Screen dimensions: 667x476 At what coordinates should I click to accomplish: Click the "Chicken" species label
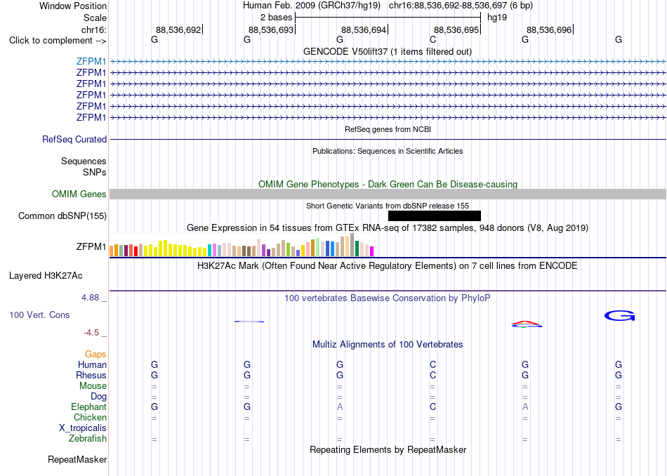tap(90, 417)
